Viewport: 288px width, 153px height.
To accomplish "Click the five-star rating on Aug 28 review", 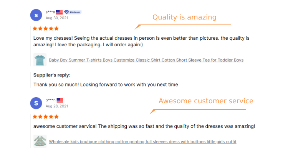I will 46,117.
